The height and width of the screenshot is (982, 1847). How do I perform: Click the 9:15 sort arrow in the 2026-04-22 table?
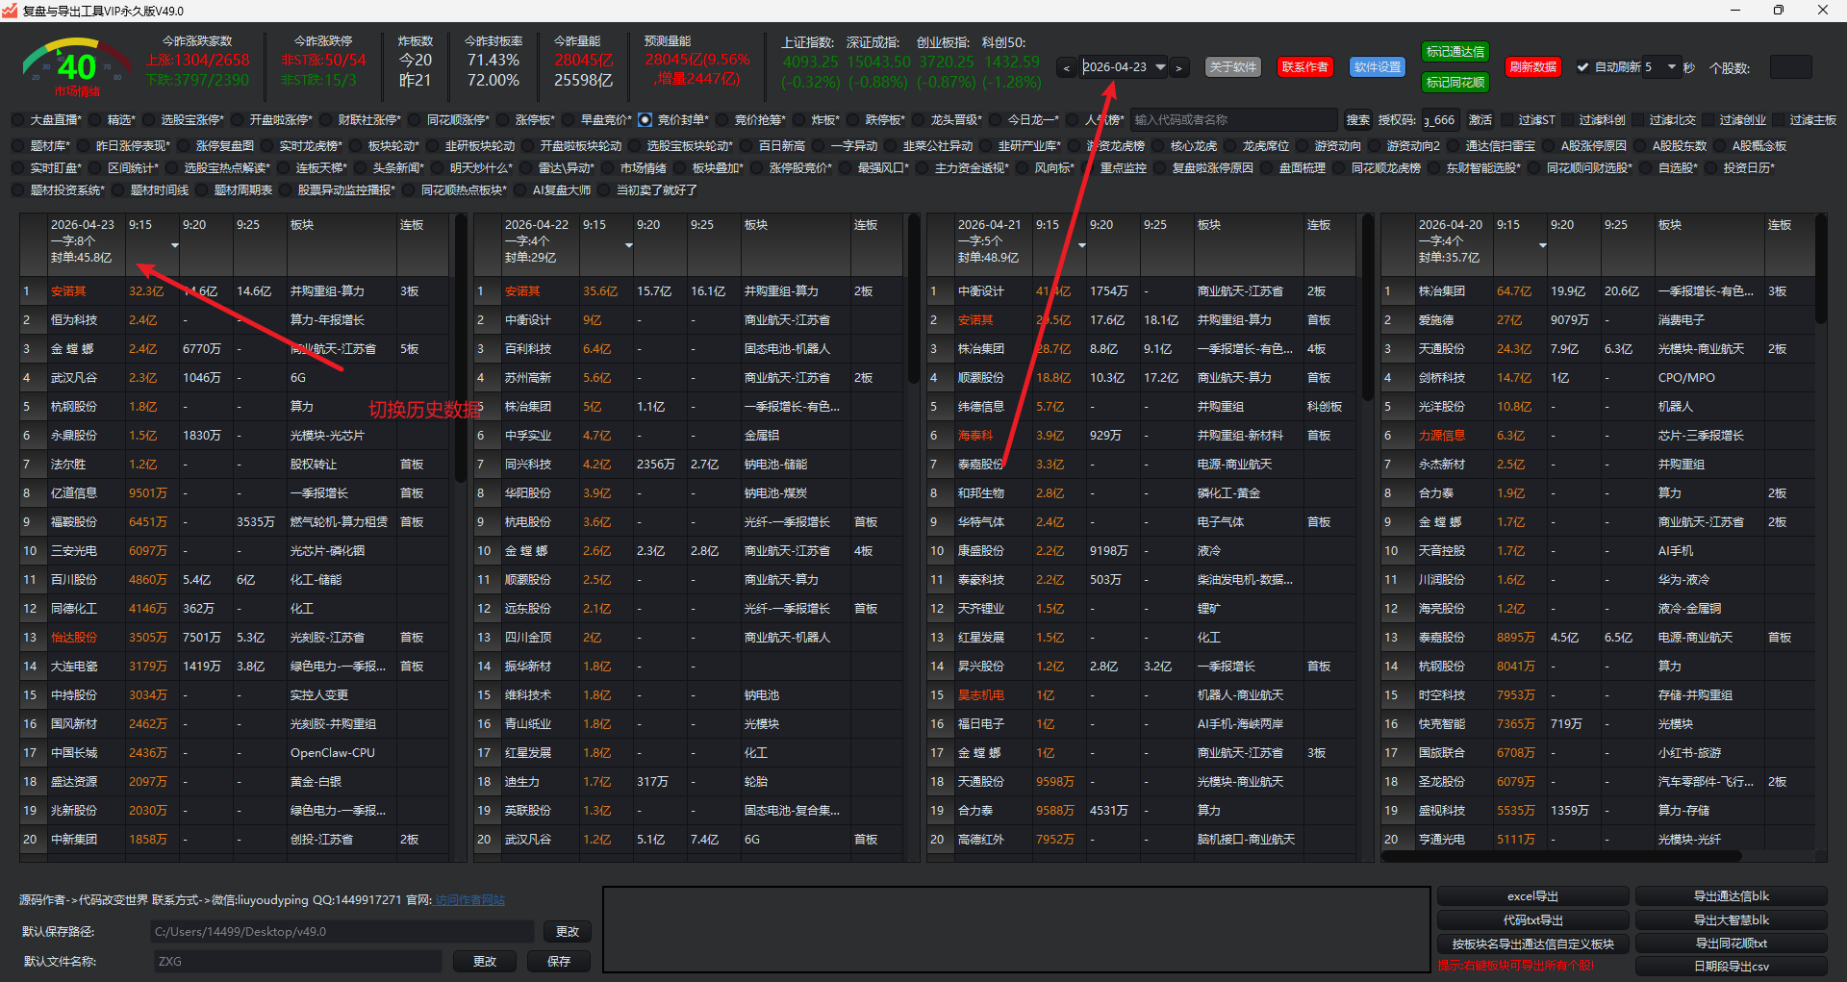click(x=628, y=245)
